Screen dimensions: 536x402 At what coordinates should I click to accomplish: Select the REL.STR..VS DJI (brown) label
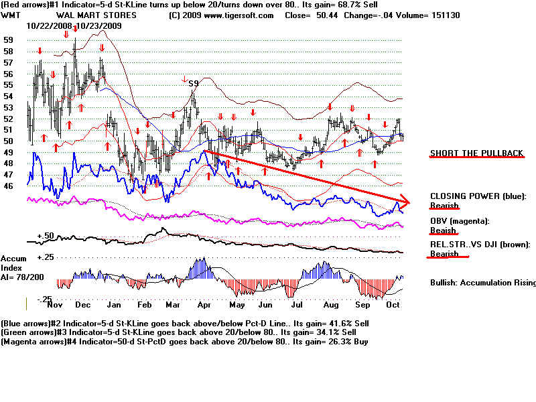(480, 245)
